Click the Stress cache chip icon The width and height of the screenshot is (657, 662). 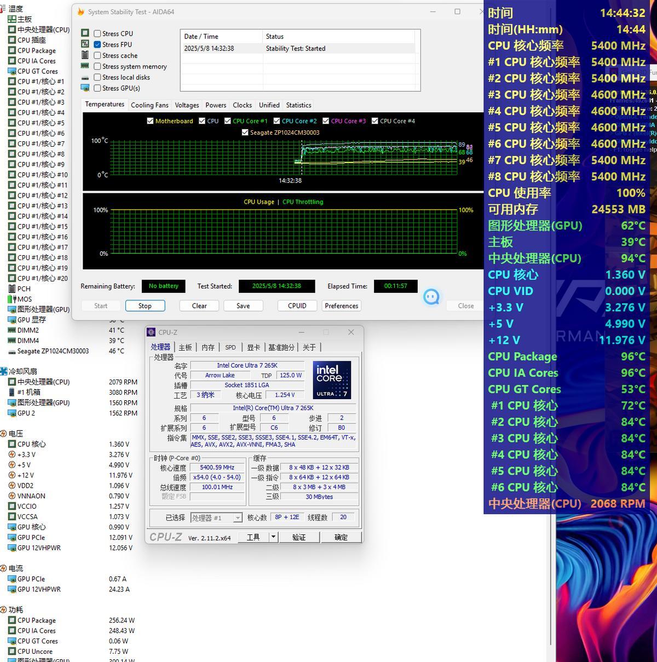(85, 55)
